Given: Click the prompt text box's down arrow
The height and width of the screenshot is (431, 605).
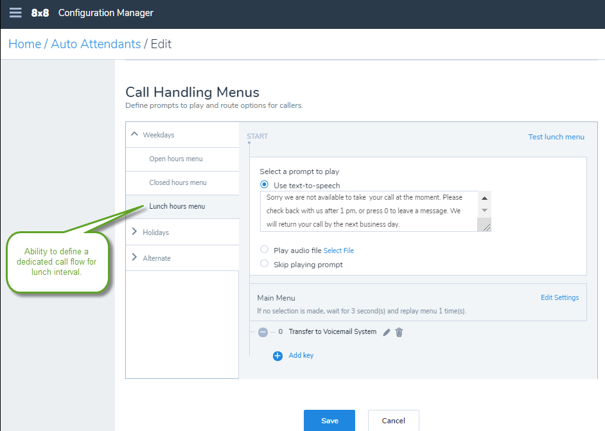Looking at the screenshot, I should click(484, 211).
